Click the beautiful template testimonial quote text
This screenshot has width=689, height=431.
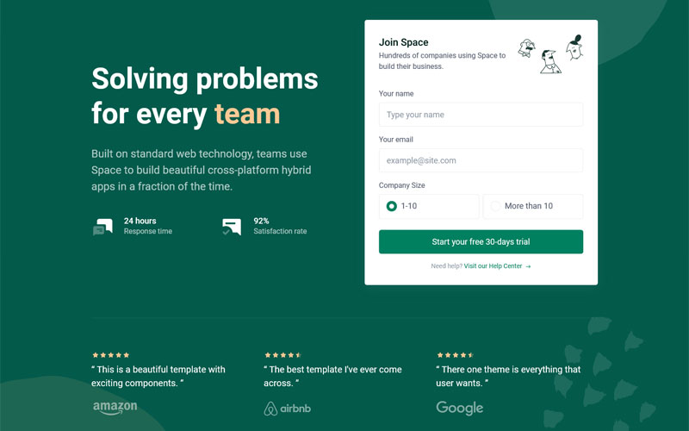158,376
